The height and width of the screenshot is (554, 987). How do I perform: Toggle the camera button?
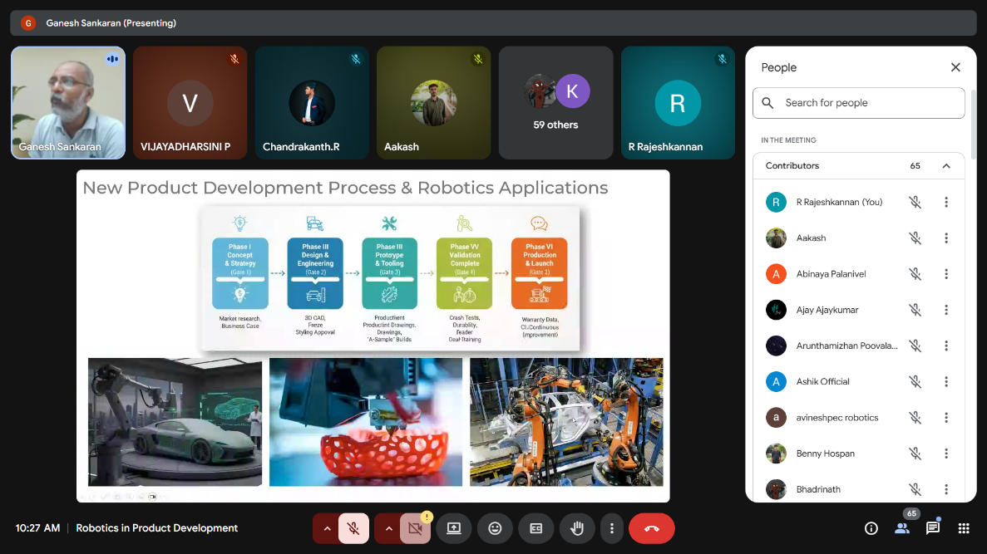click(415, 528)
